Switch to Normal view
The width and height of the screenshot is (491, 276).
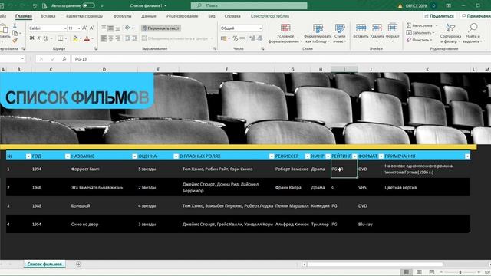pos(406,272)
